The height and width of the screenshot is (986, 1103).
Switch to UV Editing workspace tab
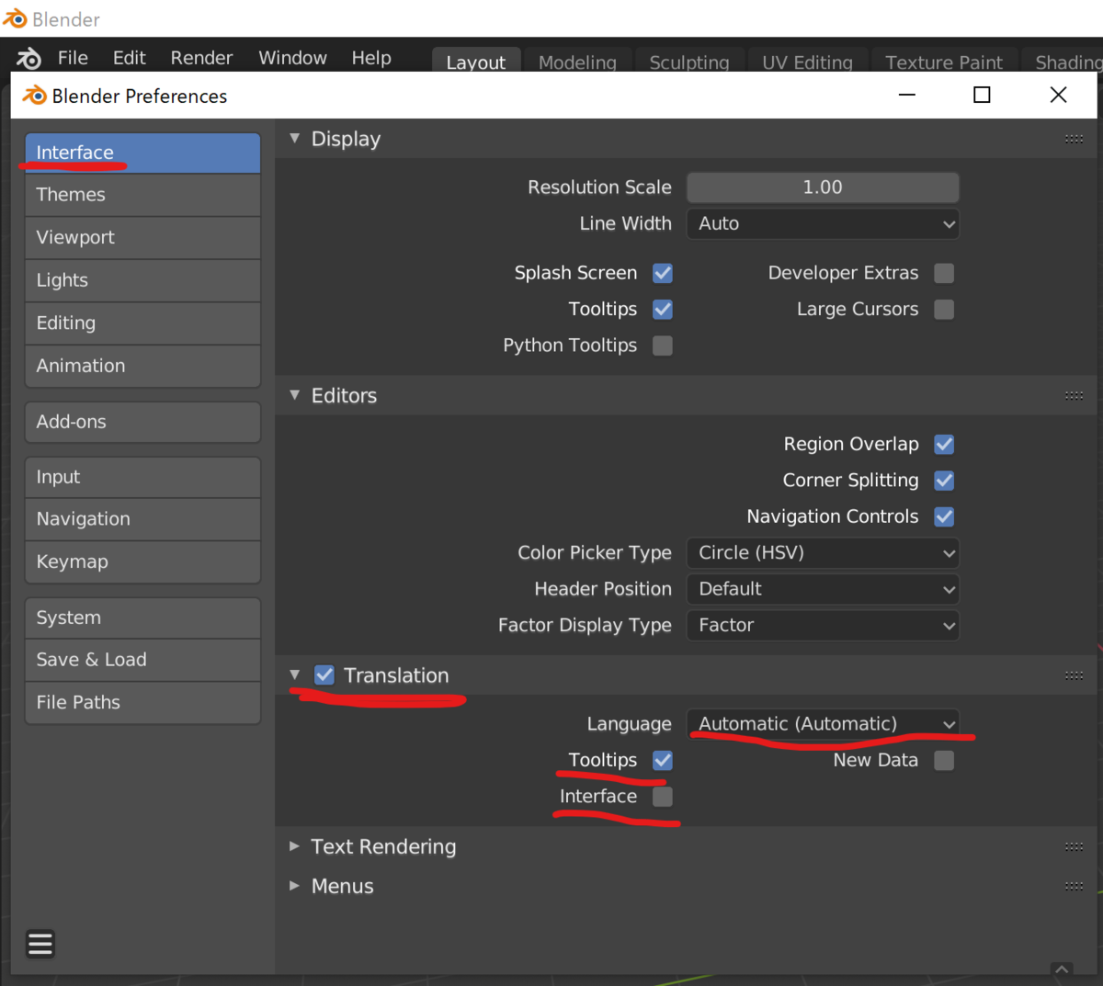pyautogui.click(x=808, y=61)
